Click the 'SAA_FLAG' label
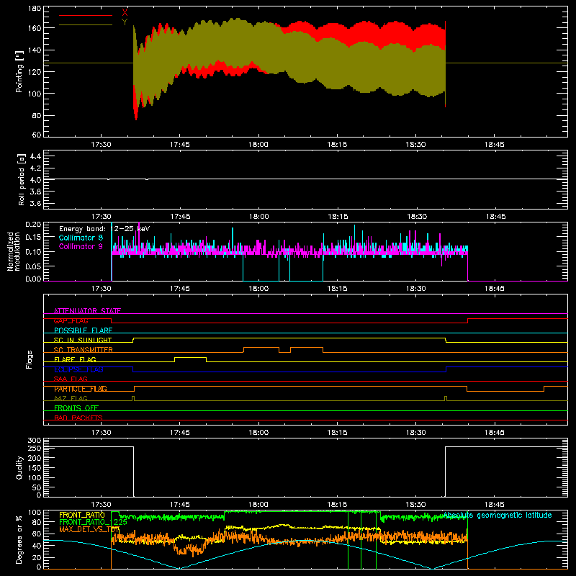Viewport: 576px width, 576px height. 71,379
